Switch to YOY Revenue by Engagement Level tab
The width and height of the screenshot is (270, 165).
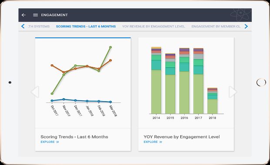click(x=153, y=26)
